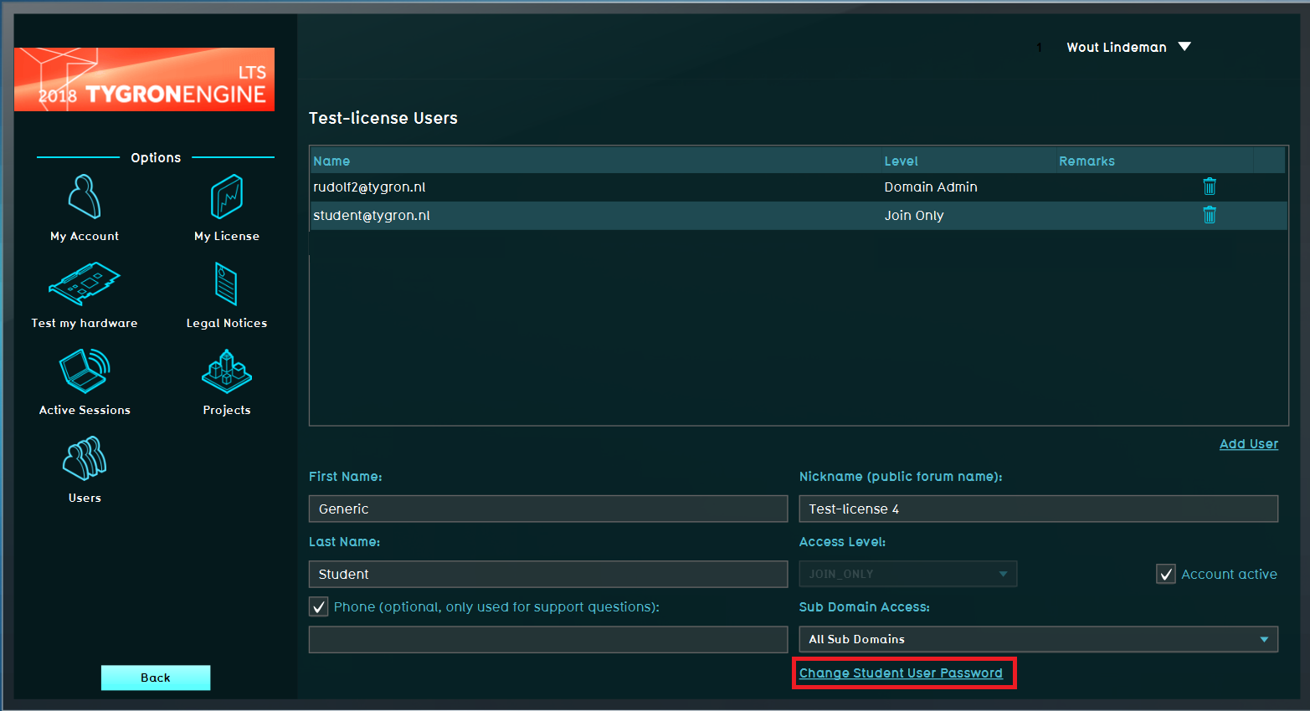Toggle the Phone checkbox
Screen dimensions: 1310x711
pyautogui.click(x=319, y=606)
